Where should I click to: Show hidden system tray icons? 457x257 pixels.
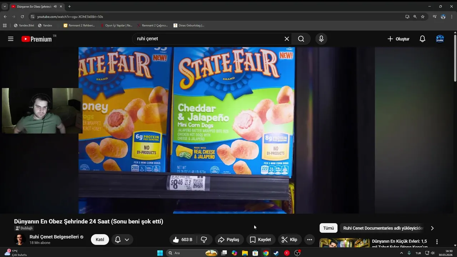click(x=401, y=253)
